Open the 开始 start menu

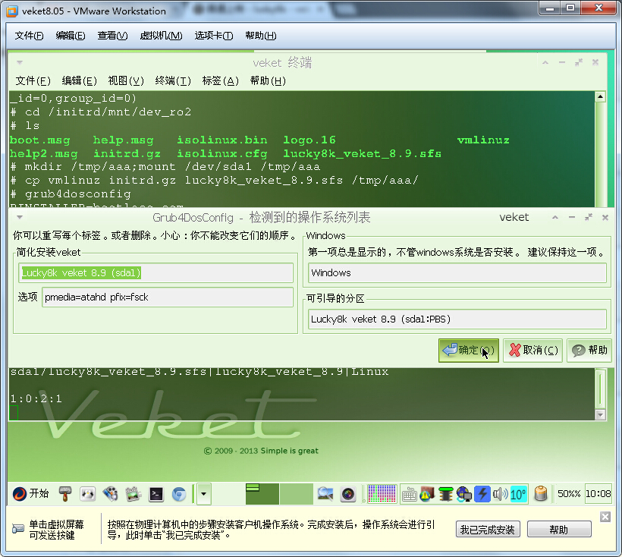tap(30, 493)
